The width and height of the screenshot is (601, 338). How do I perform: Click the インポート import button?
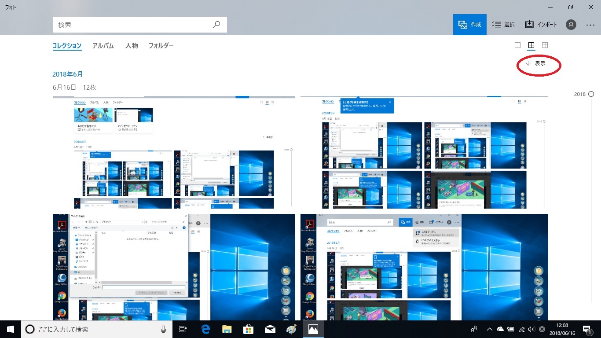(x=541, y=25)
